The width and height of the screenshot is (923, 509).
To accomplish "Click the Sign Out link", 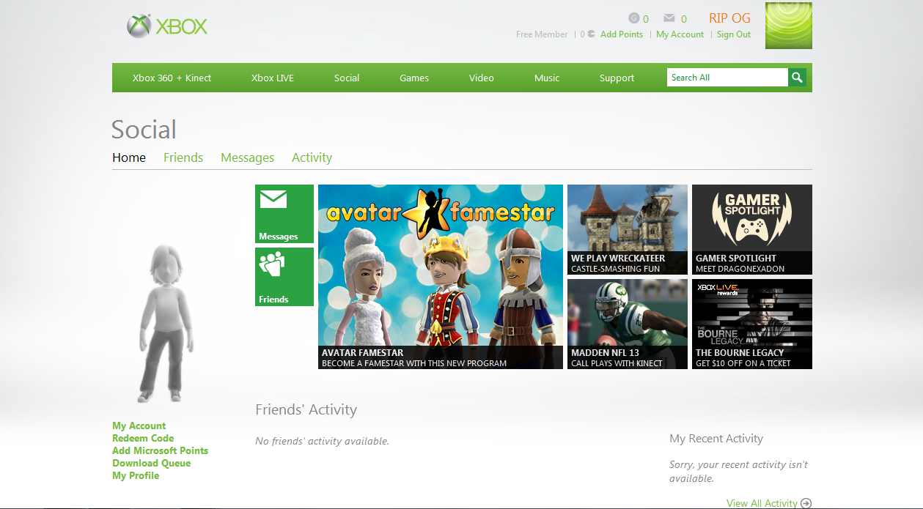I will (x=734, y=34).
